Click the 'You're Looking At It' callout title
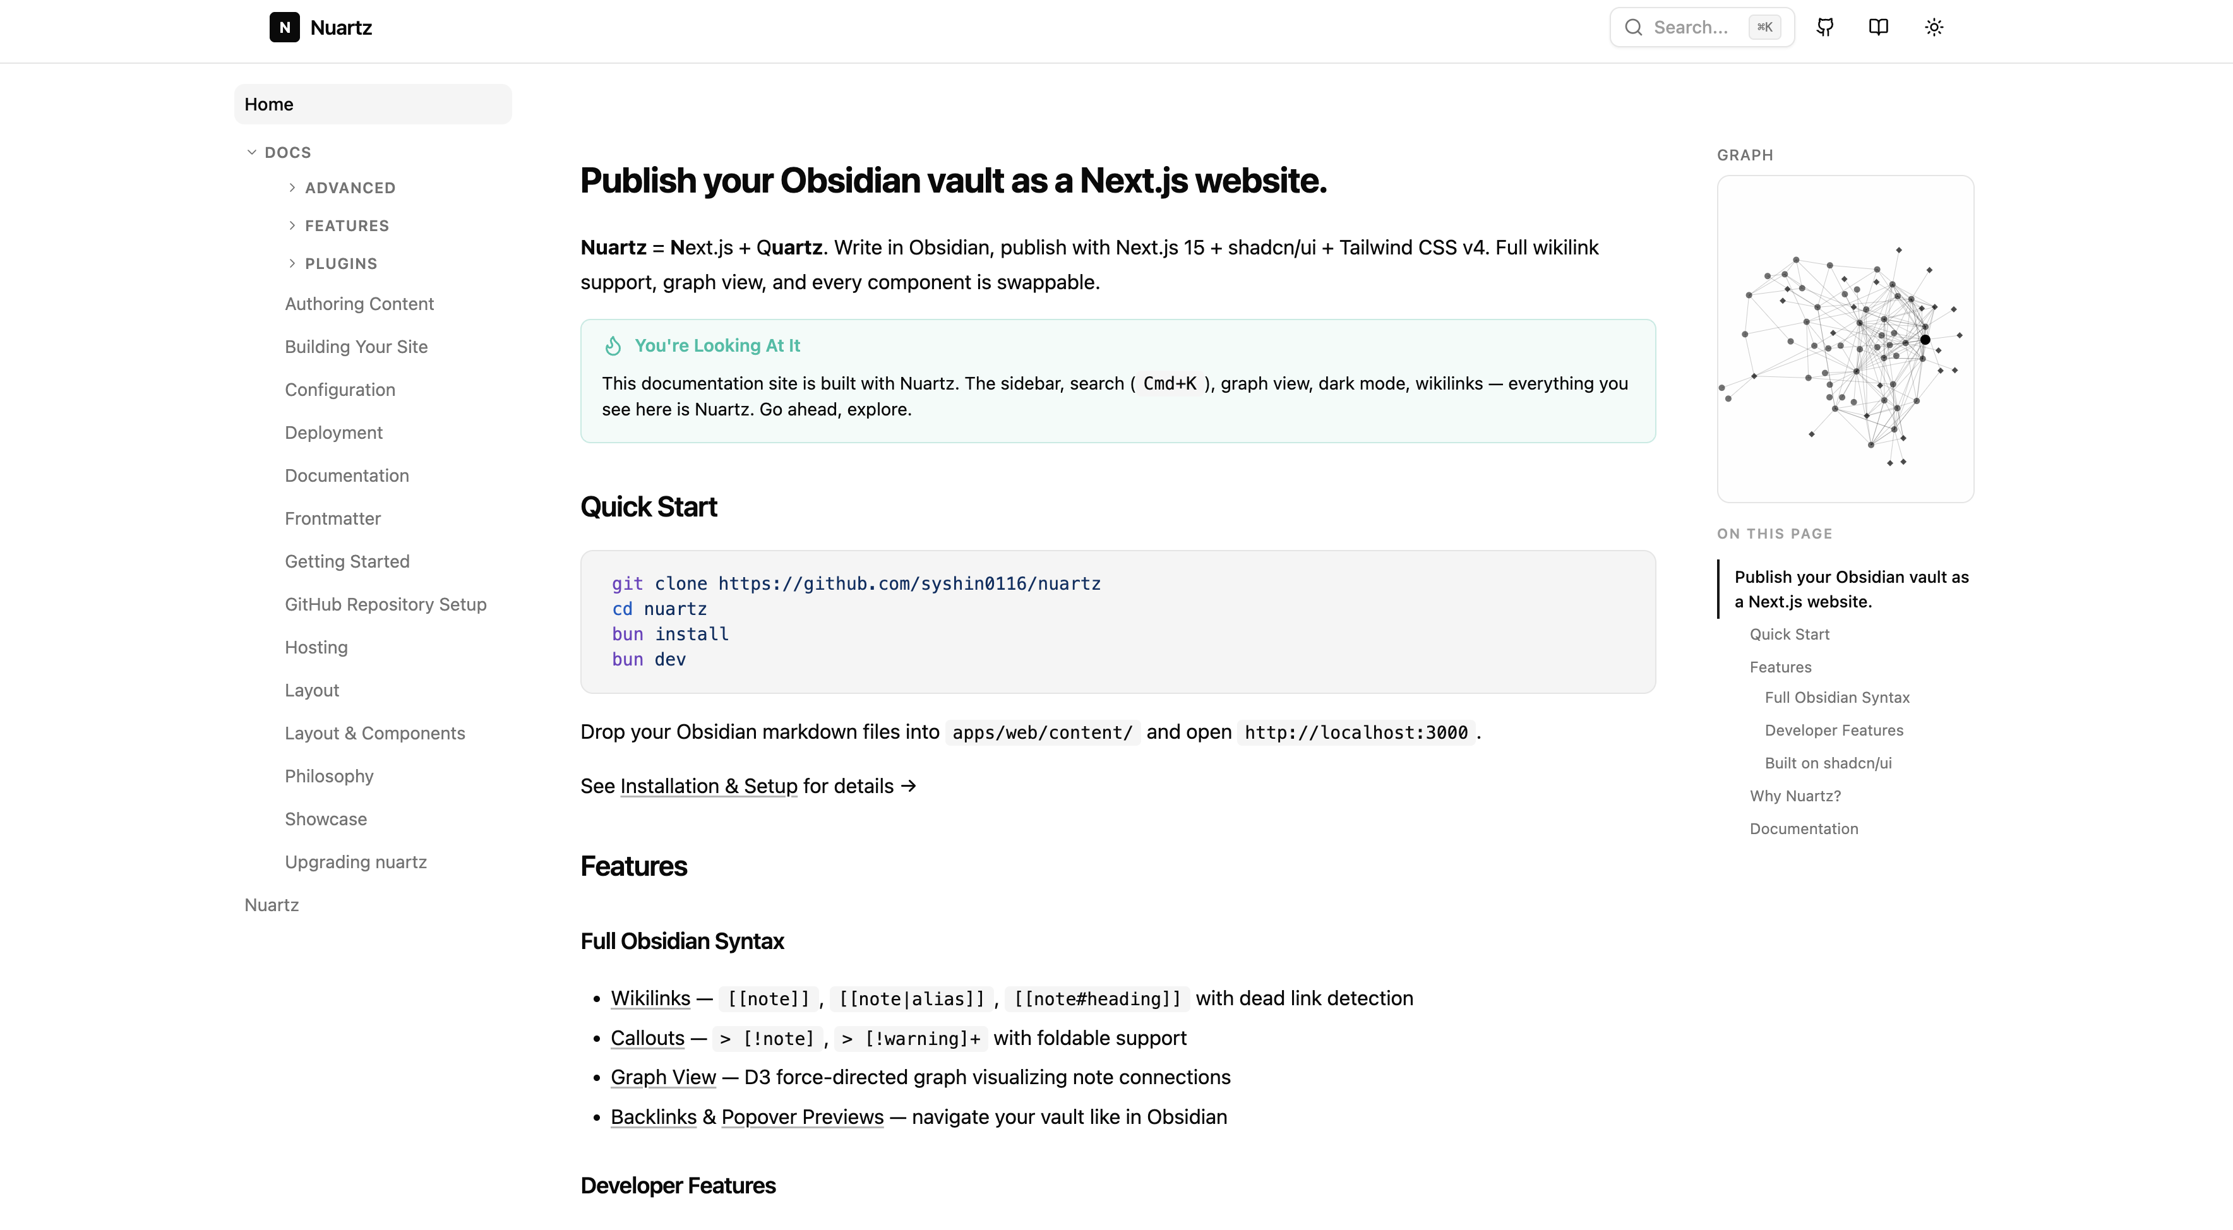 [x=717, y=346]
